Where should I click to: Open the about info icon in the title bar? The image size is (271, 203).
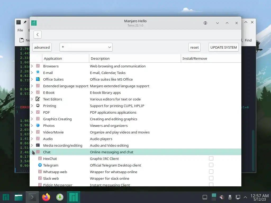[x=205, y=23]
